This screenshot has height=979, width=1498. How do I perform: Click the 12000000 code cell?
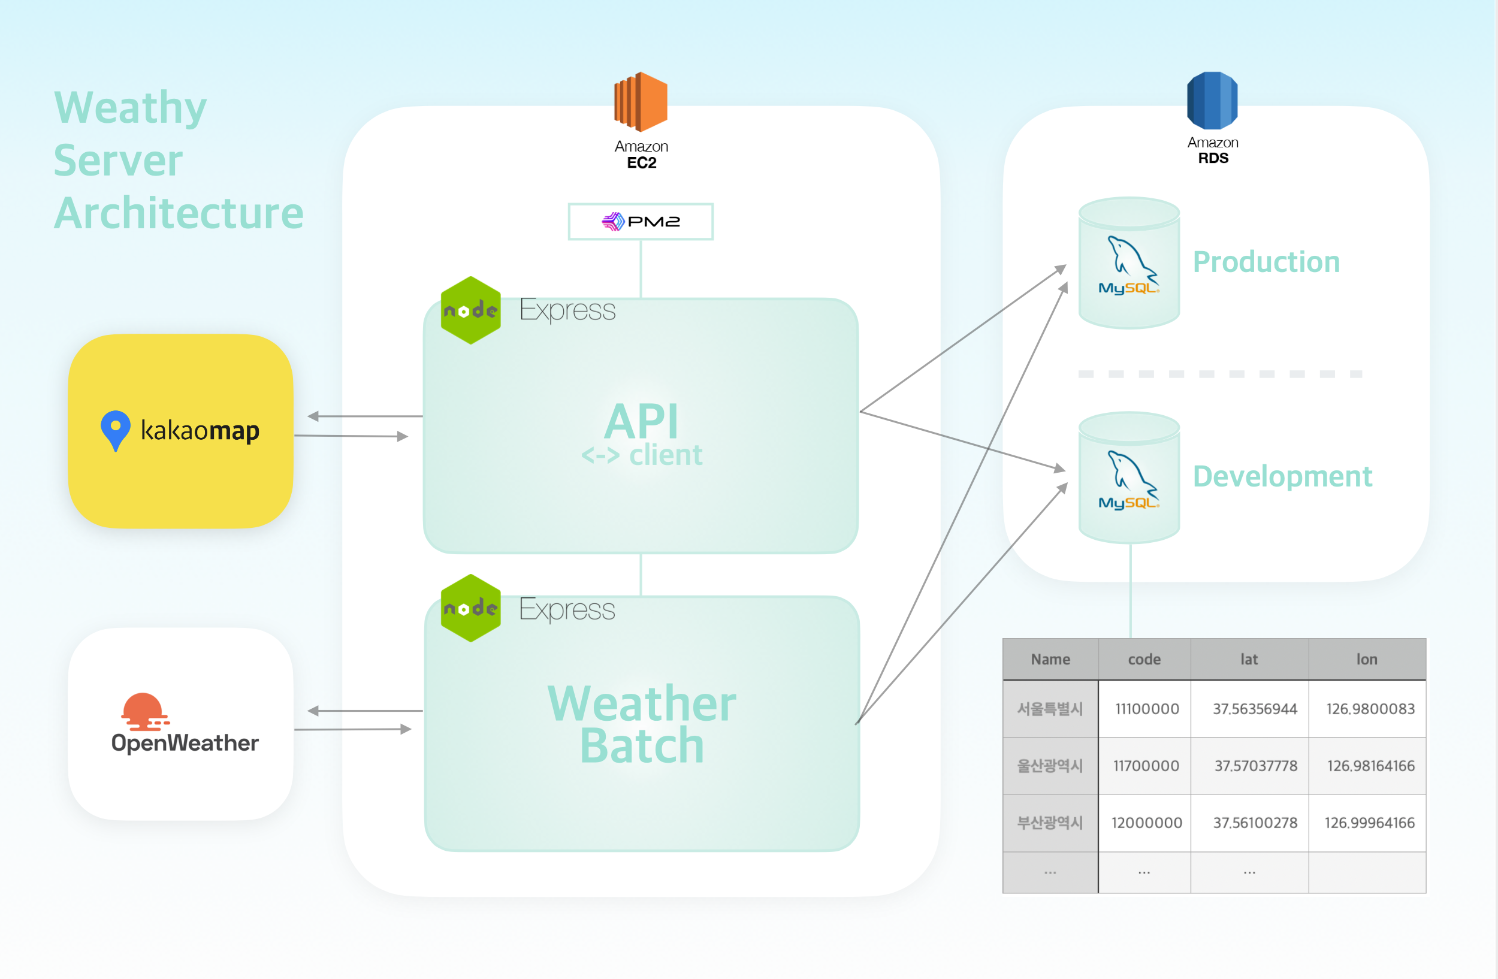pyautogui.click(x=1146, y=823)
